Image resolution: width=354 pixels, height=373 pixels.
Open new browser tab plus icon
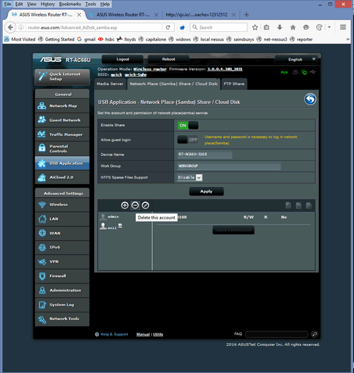[x=246, y=15]
